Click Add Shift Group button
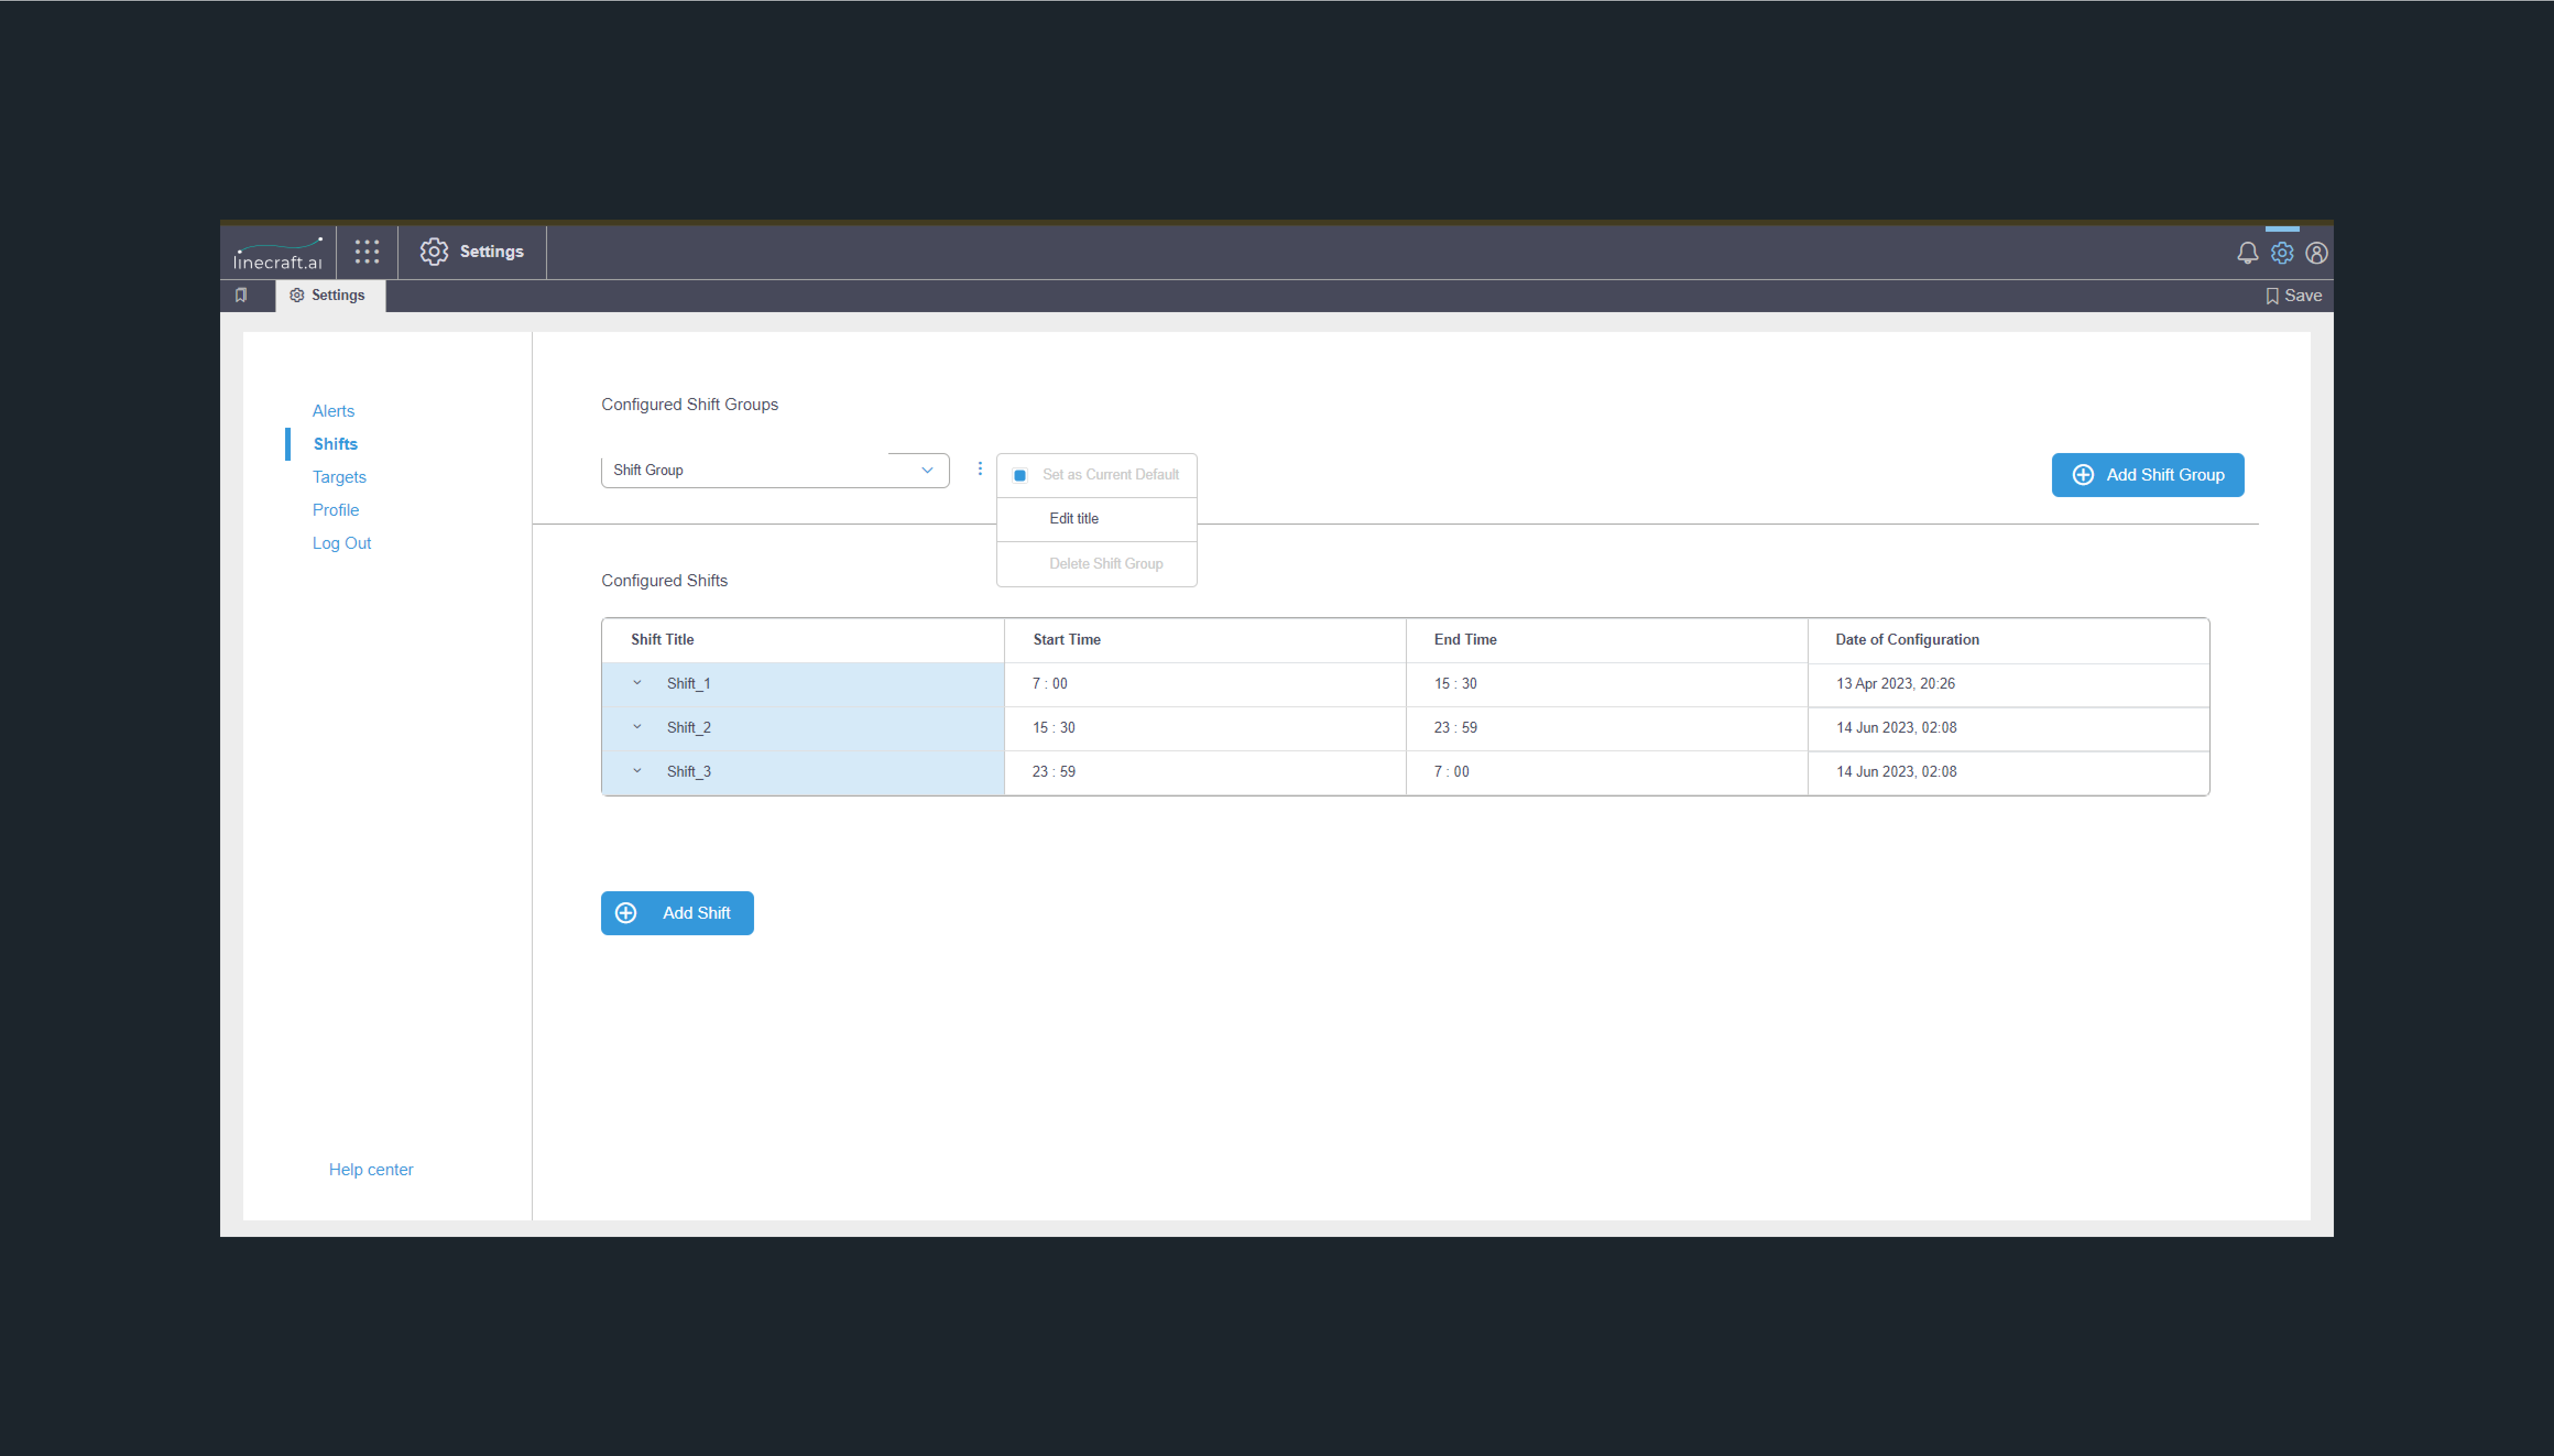The image size is (2554, 1456). click(2147, 475)
